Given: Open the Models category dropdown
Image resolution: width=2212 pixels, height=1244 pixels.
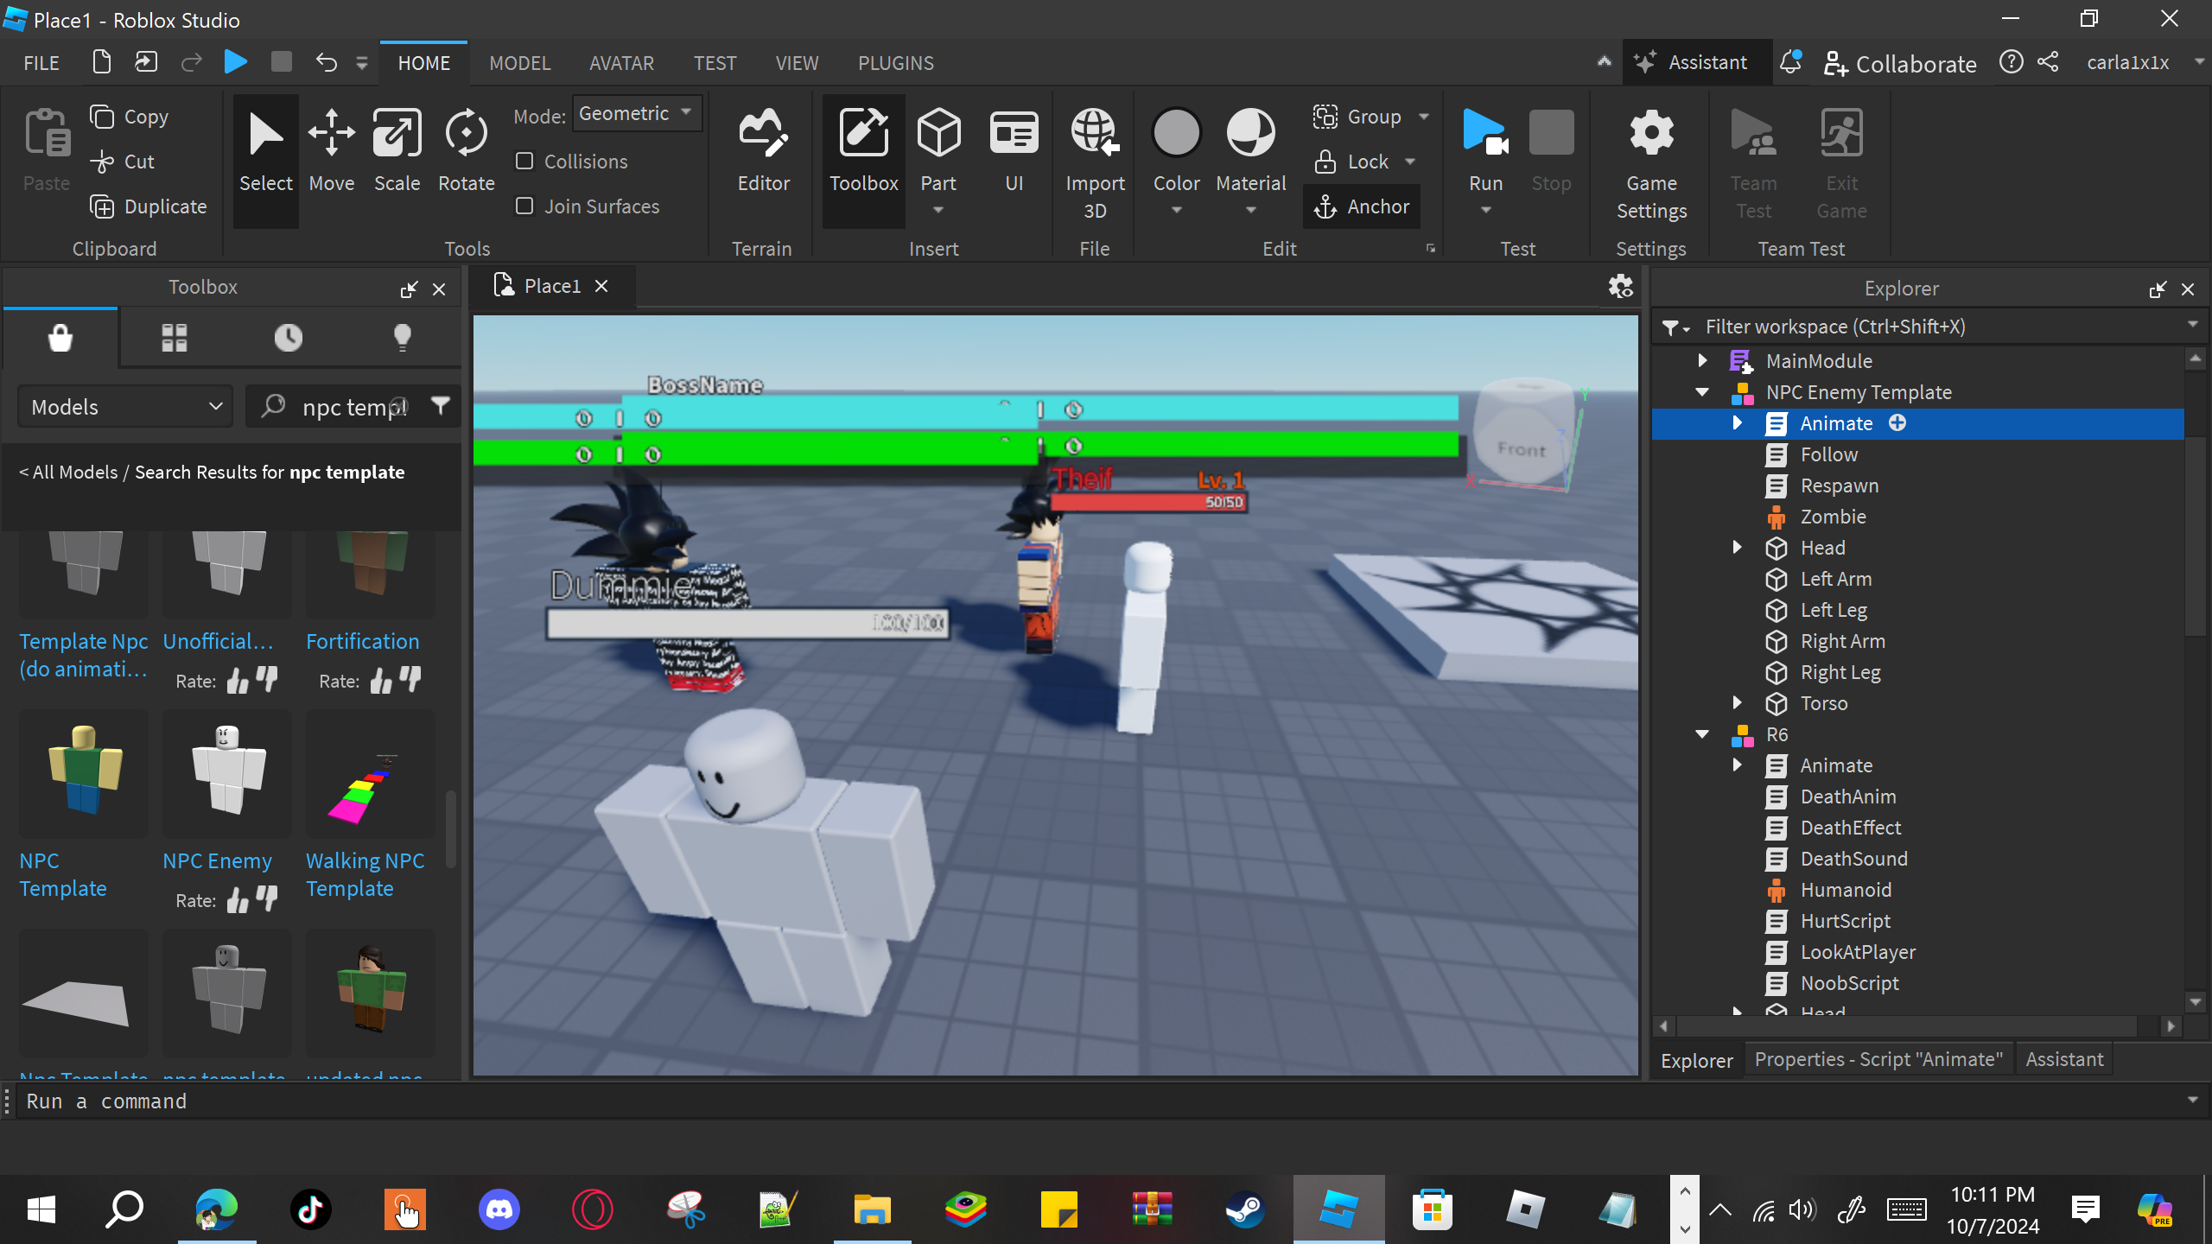Looking at the screenshot, I should tap(126, 407).
